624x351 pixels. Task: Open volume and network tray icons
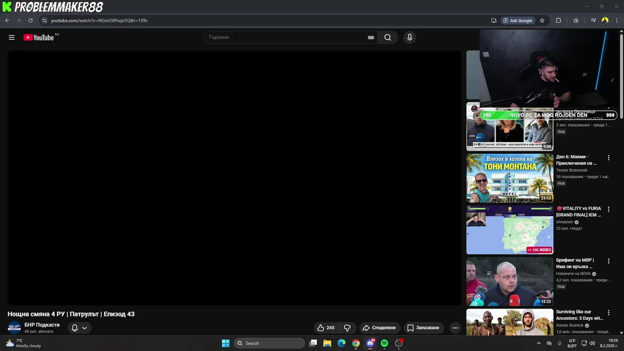588,343
